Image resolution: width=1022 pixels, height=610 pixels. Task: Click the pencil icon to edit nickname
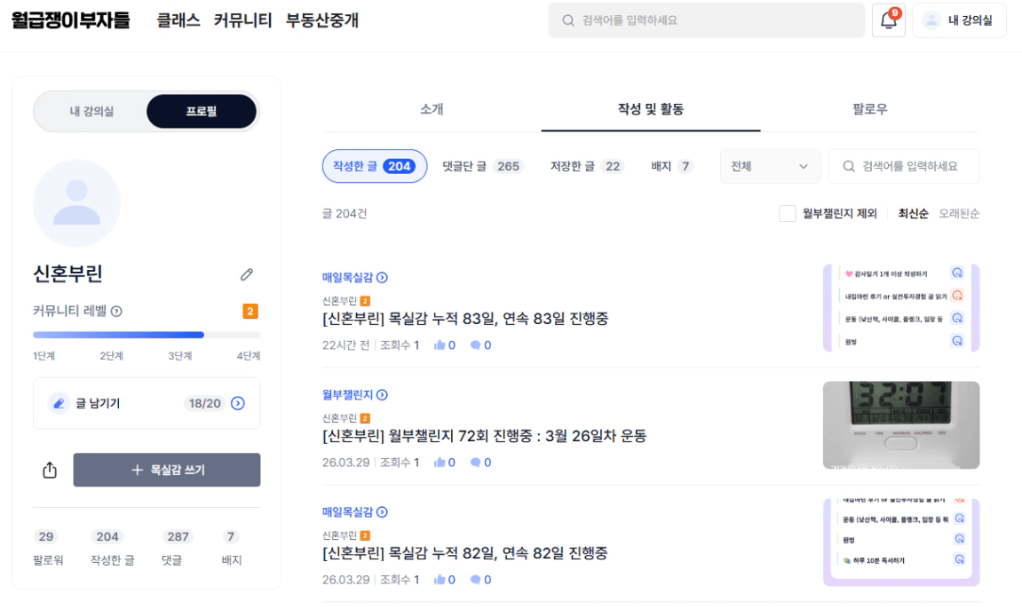point(247,275)
